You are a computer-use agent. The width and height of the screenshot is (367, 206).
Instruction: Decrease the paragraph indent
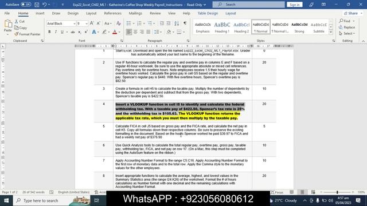pyautogui.click(x=162, y=23)
